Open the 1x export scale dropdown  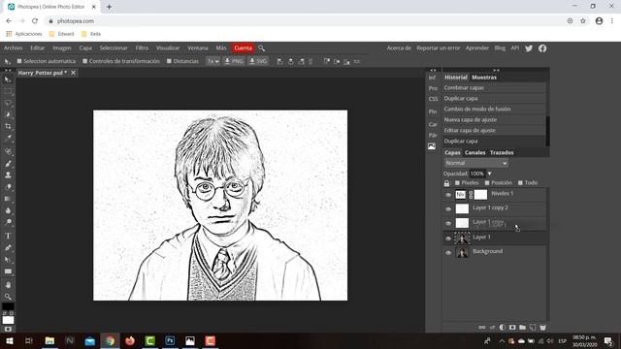(213, 61)
